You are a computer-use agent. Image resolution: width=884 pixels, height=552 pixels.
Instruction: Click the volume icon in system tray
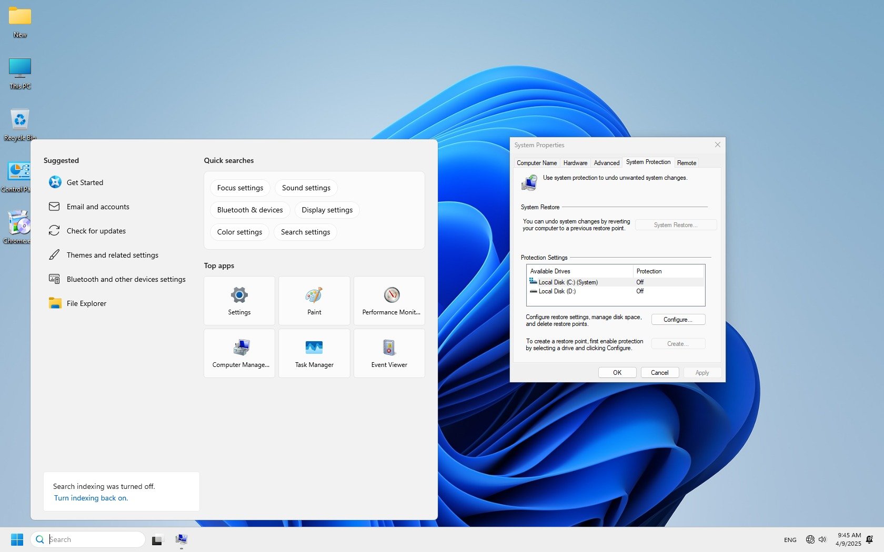(x=822, y=539)
